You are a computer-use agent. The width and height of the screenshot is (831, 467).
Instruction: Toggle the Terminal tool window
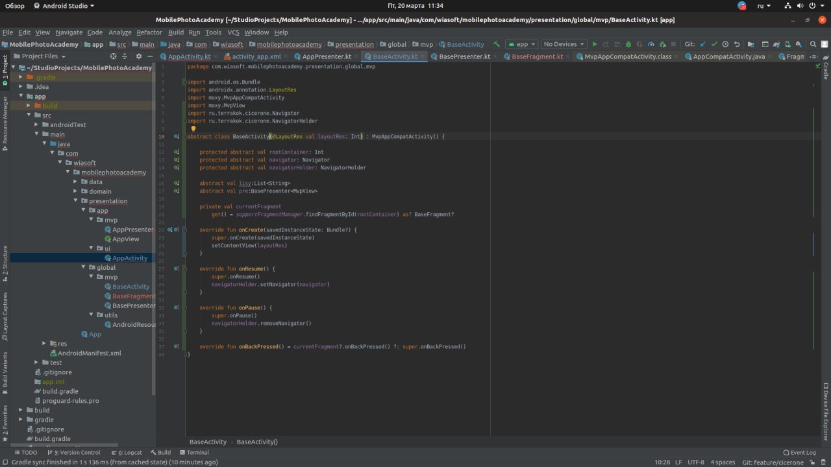point(193,452)
